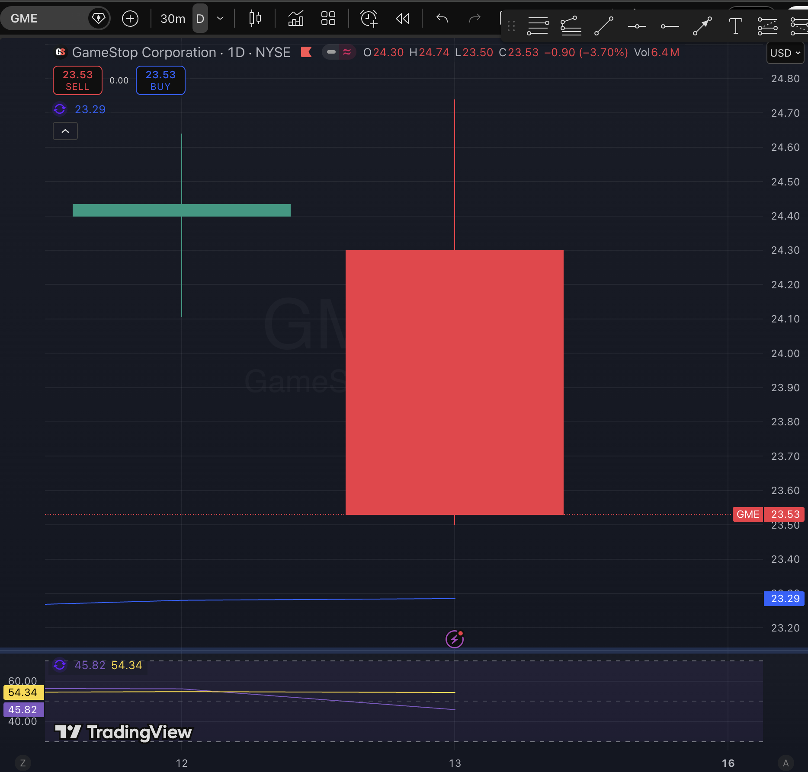This screenshot has width=808, height=772.
Task: Expand the time interval dropdown chevron
Action: pos(220,19)
